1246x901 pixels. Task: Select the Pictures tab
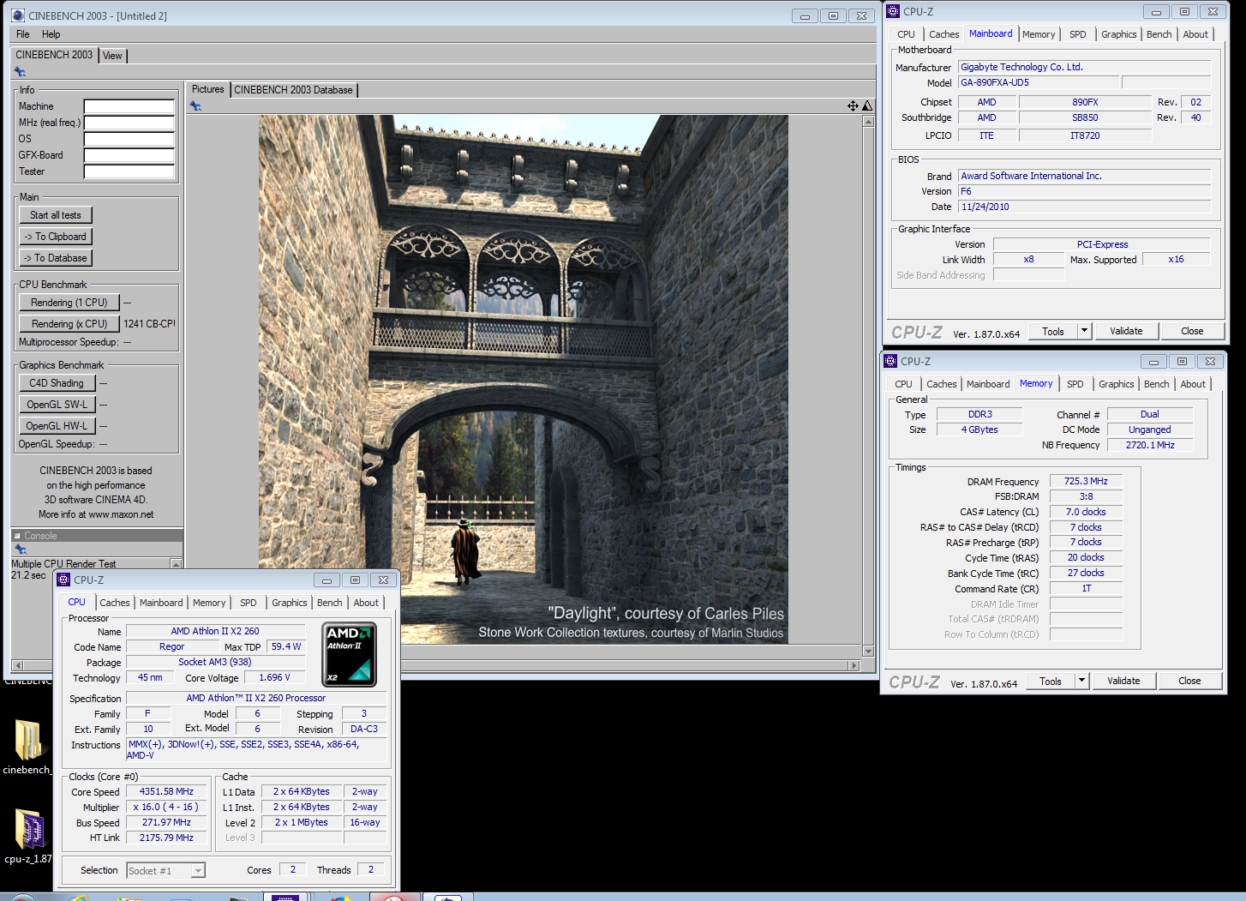(207, 89)
